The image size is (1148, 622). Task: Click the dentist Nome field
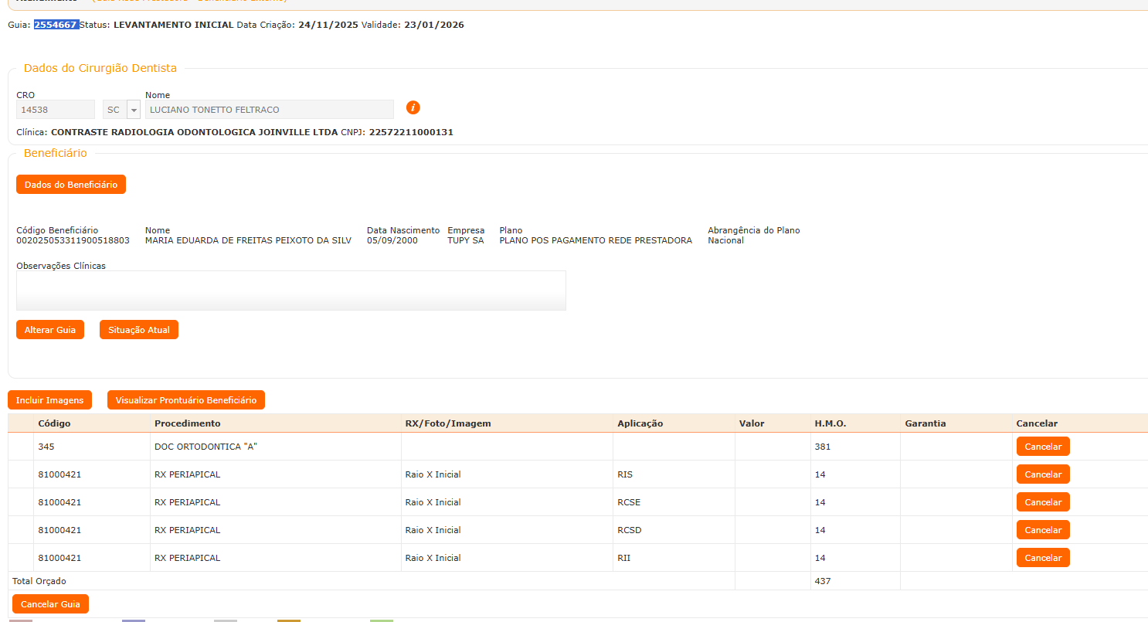269,110
